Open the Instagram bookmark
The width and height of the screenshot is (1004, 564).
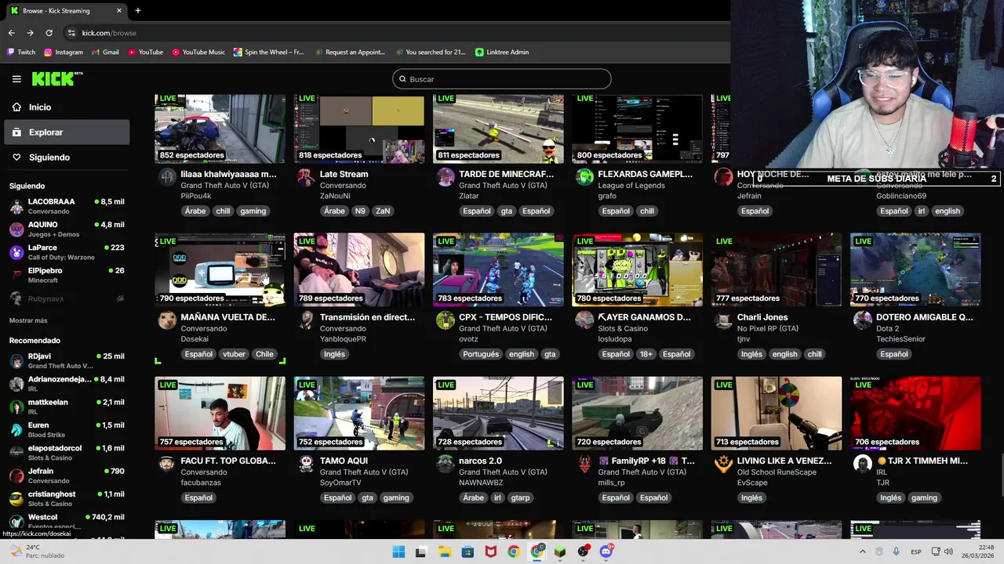click(64, 52)
